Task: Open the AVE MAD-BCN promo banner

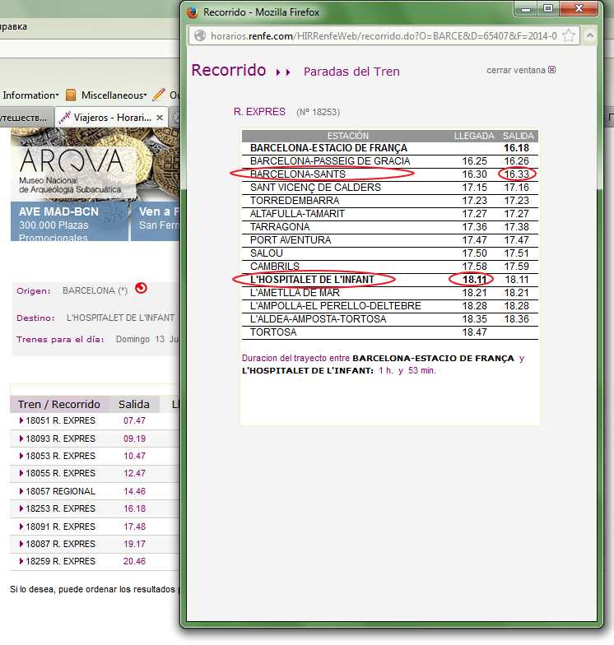Action: pos(69,221)
